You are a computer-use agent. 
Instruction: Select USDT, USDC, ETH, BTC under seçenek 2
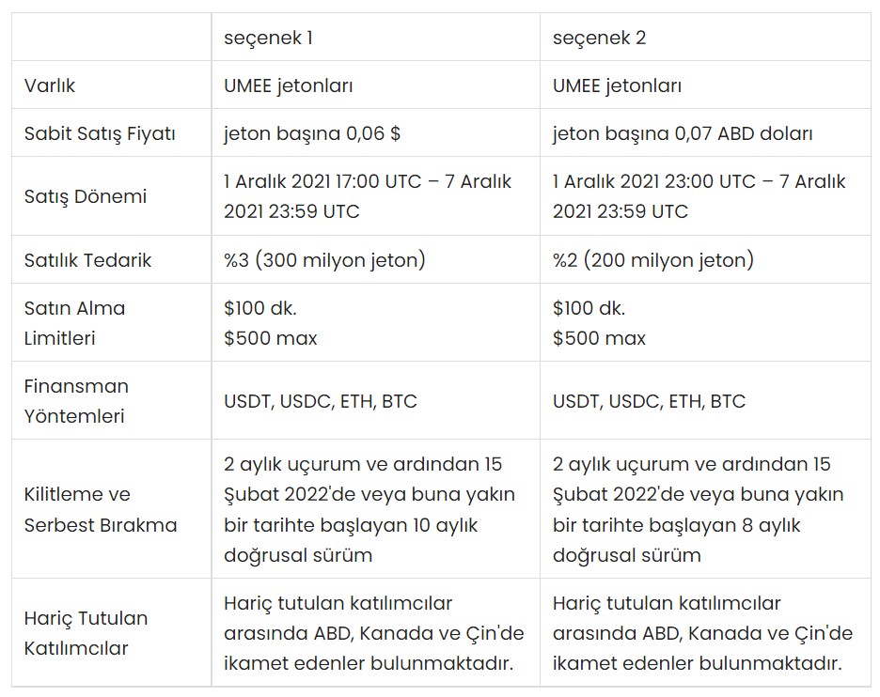pyautogui.click(x=649, y=401)
